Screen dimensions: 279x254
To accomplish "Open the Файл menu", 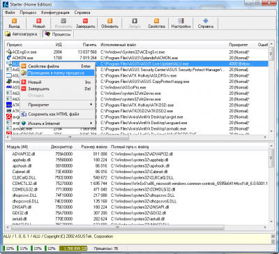I will point(10,13).
